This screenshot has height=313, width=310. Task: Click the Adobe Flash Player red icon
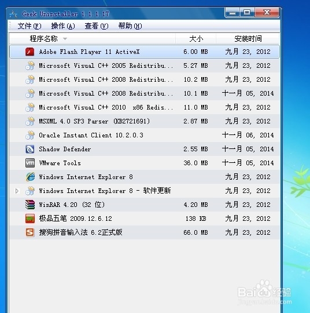29,52
